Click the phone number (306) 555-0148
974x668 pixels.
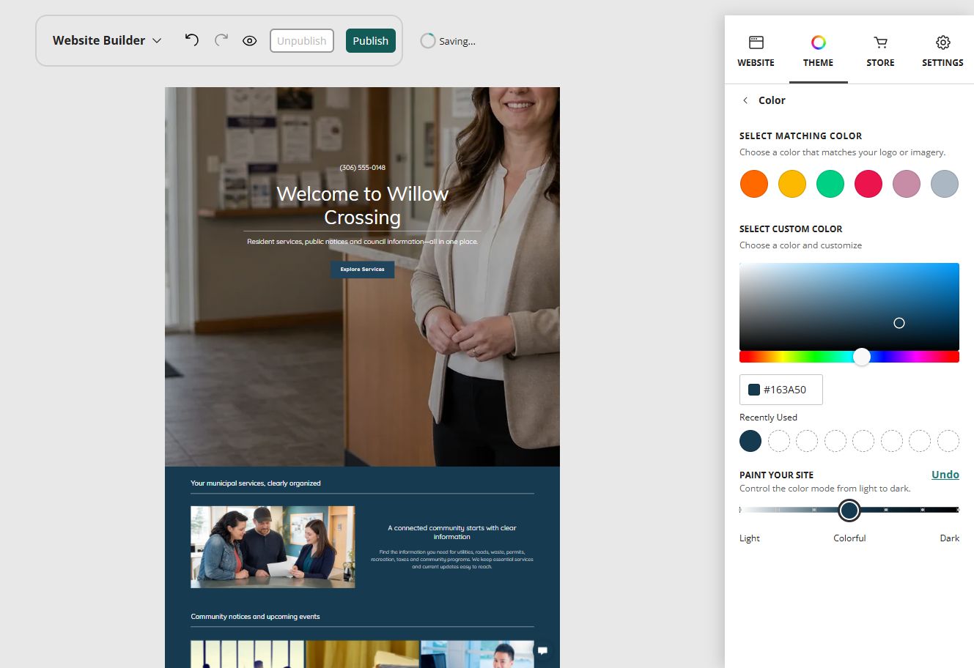(x=362, y=168)
